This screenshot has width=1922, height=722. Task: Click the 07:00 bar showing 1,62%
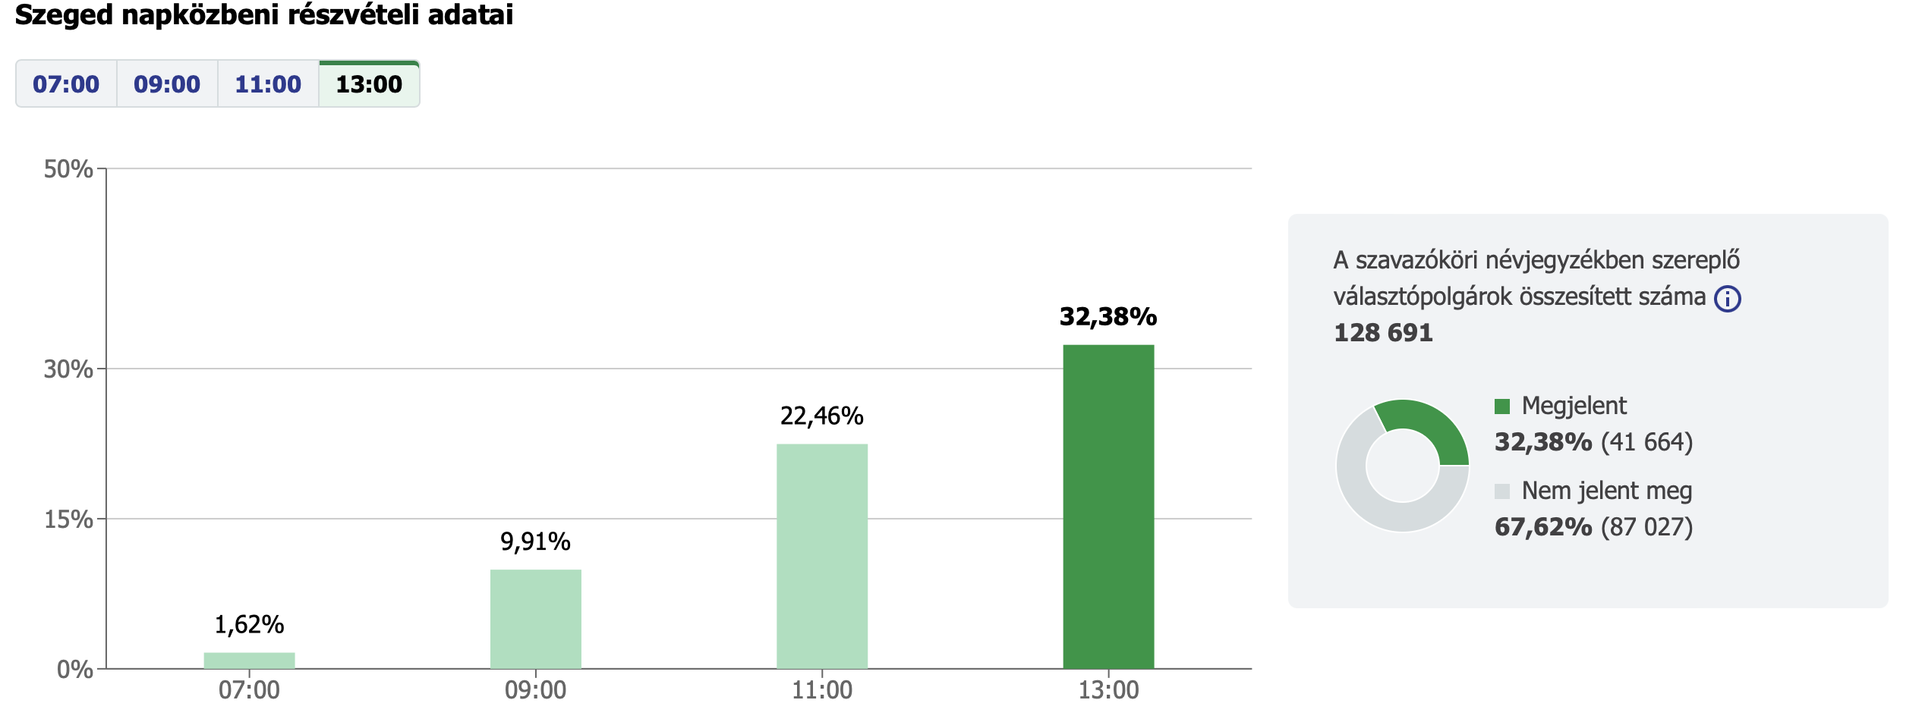pos(249,661)
